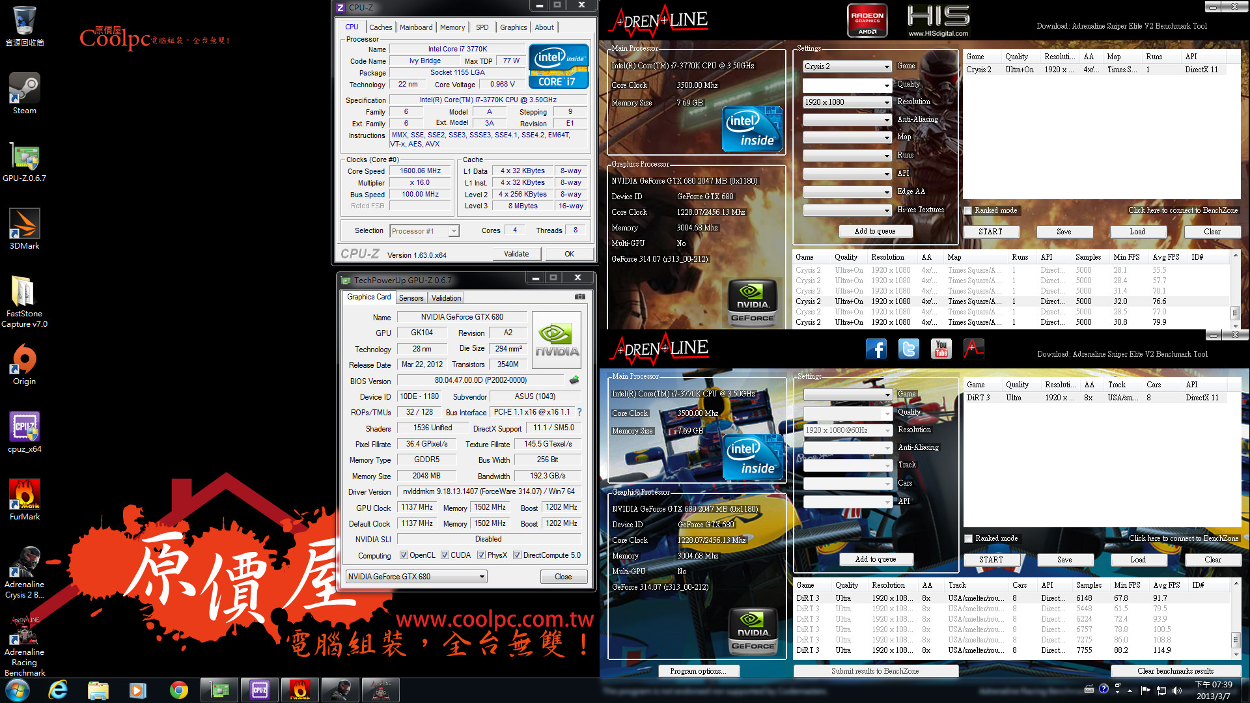The image size is (1250, 703).
Task: Open the Adrenaline Crysis 2 benchmark shortcut
Action: click(x=25, y=572)
